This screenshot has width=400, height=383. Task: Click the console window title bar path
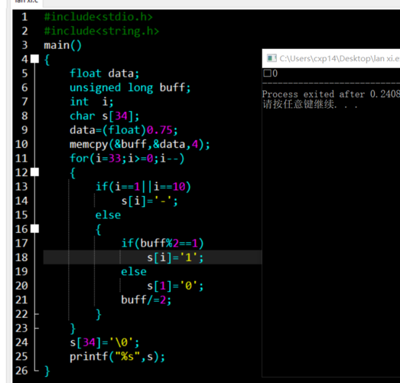pos(340,58)
